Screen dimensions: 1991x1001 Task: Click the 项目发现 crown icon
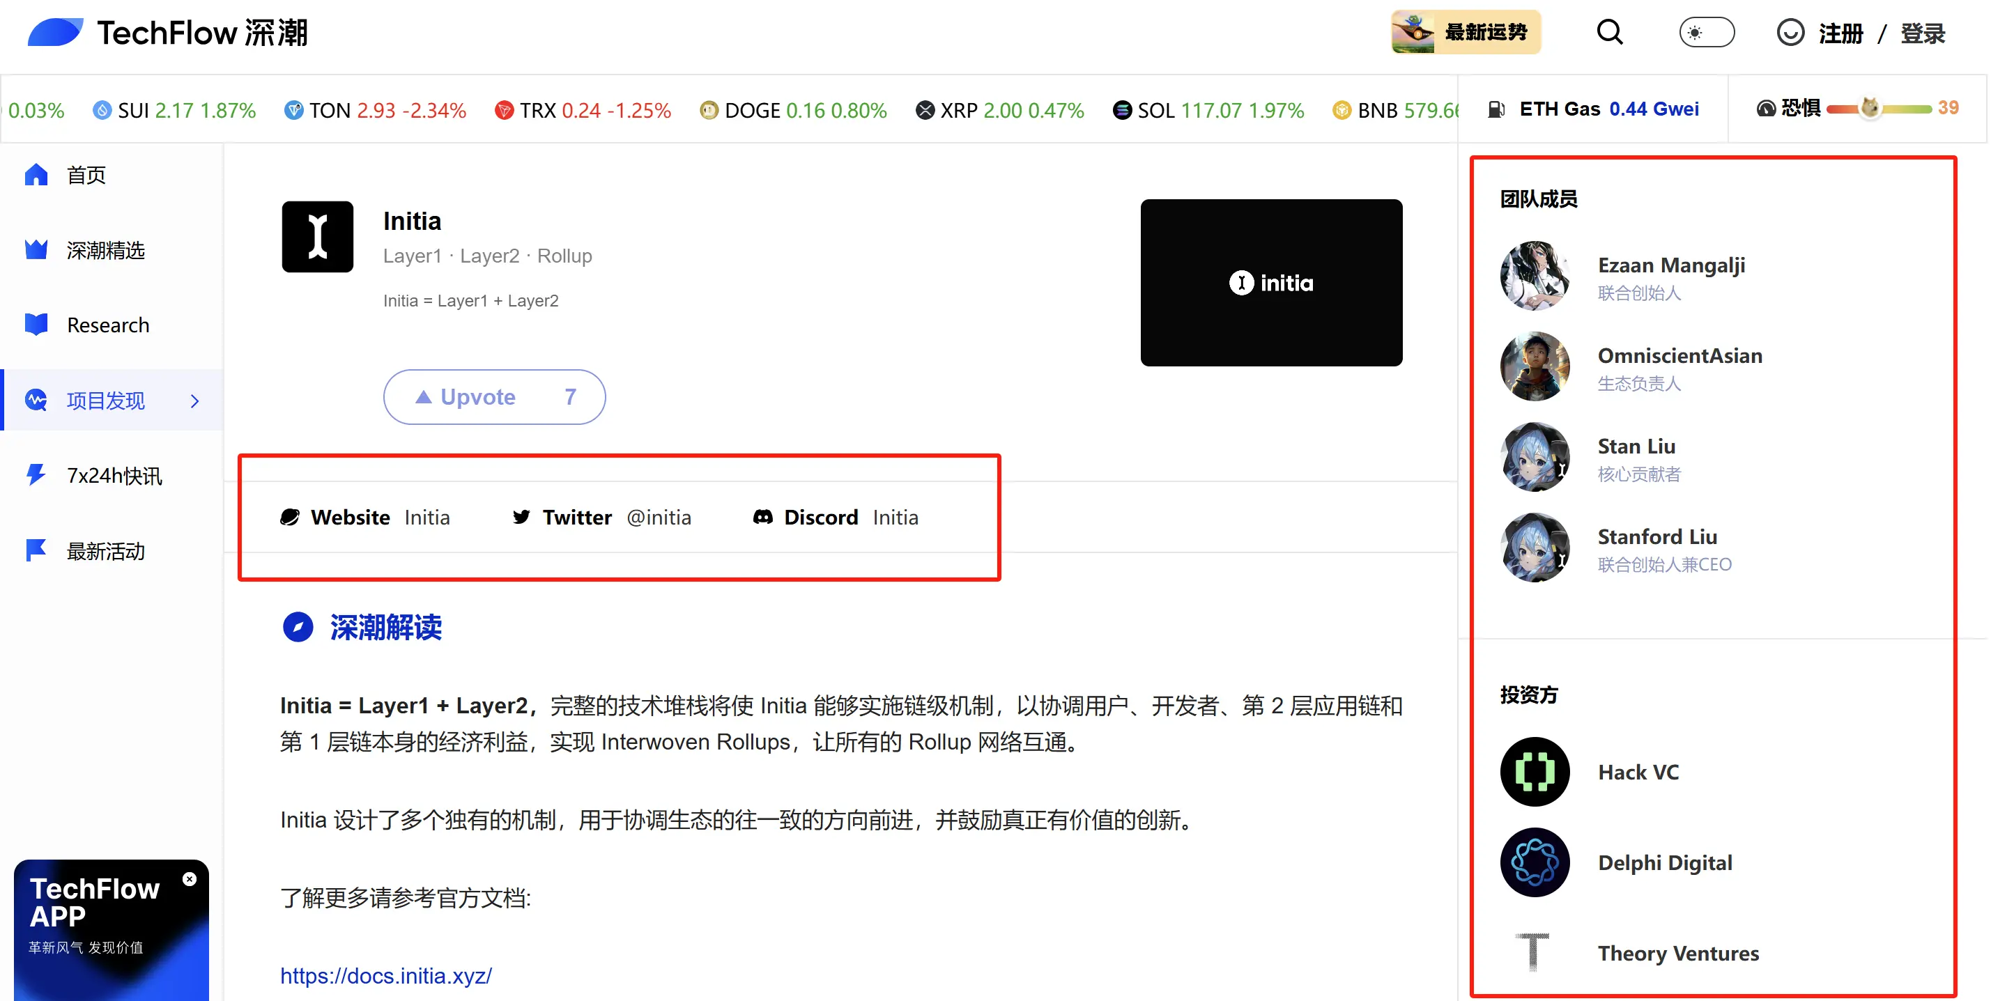coord(36,400)
